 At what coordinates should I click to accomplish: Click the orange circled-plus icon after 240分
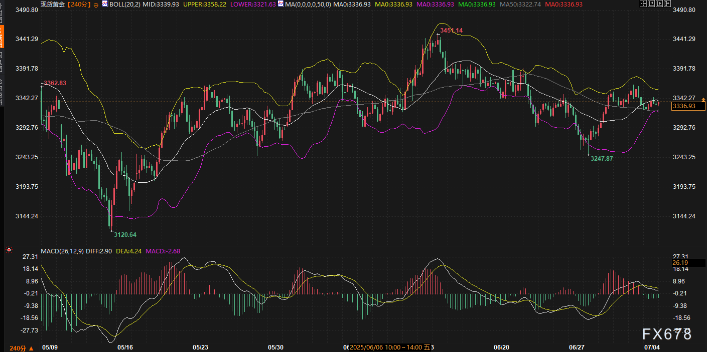(96, 4)
